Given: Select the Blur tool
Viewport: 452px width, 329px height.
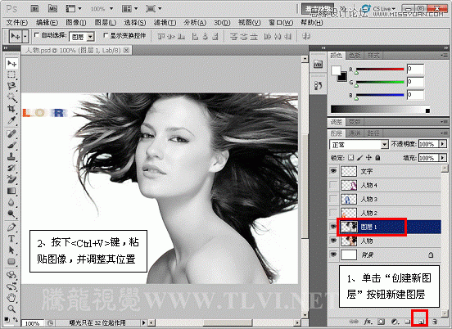Looking at the screenshot, I should coord(11,202).
